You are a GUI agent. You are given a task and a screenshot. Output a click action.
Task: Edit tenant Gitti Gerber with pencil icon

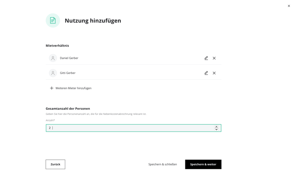tap(206, 73)
